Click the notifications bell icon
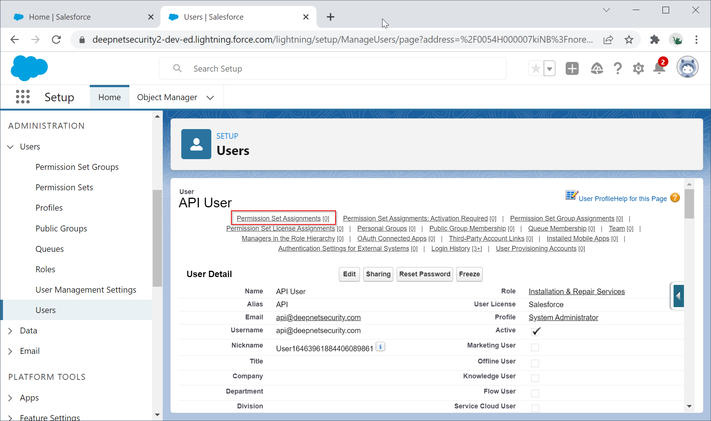Image resolution: width=711 pixels, height=421 pixels. coord(659,69)
